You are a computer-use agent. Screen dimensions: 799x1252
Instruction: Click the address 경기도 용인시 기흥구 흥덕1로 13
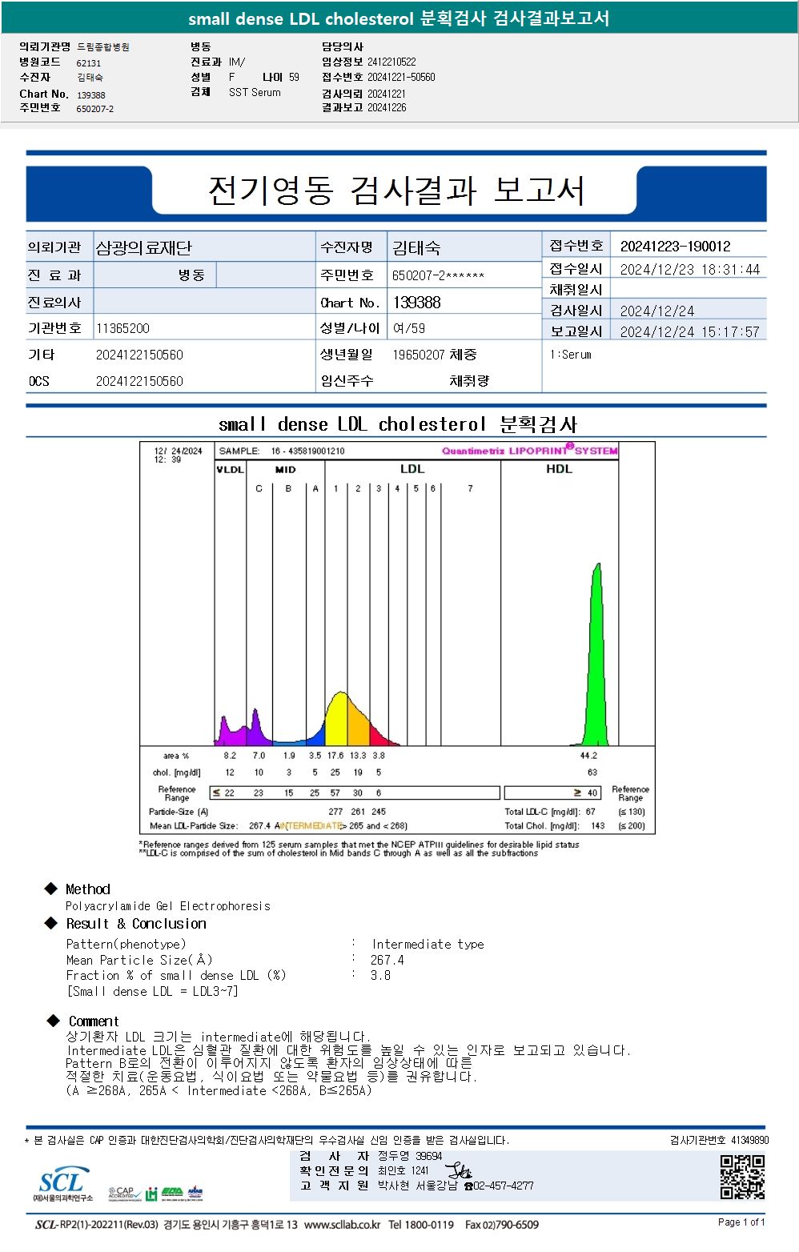point(230,1225)
